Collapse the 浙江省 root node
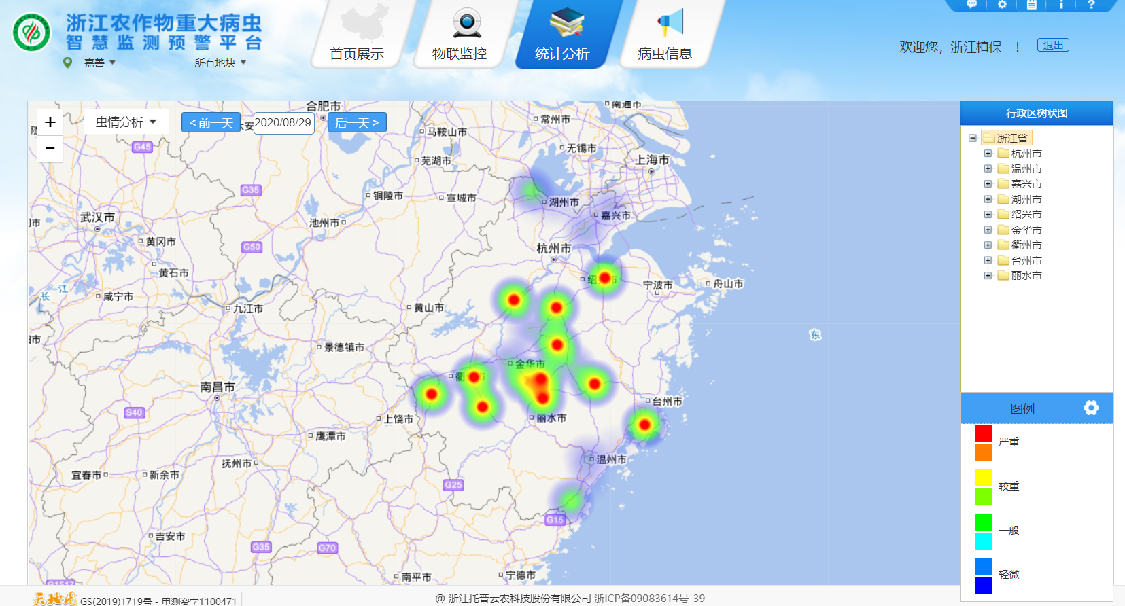The width and height of the screenshot is (1125, 606). 973,138
